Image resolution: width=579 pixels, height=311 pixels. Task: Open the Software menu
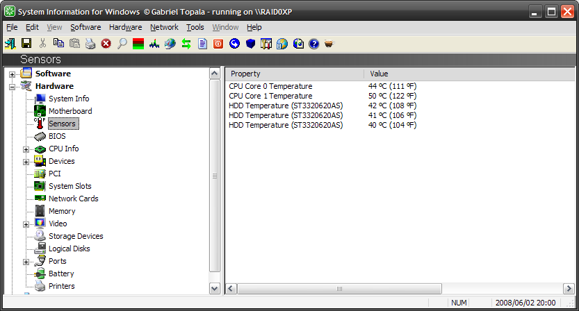85,27
